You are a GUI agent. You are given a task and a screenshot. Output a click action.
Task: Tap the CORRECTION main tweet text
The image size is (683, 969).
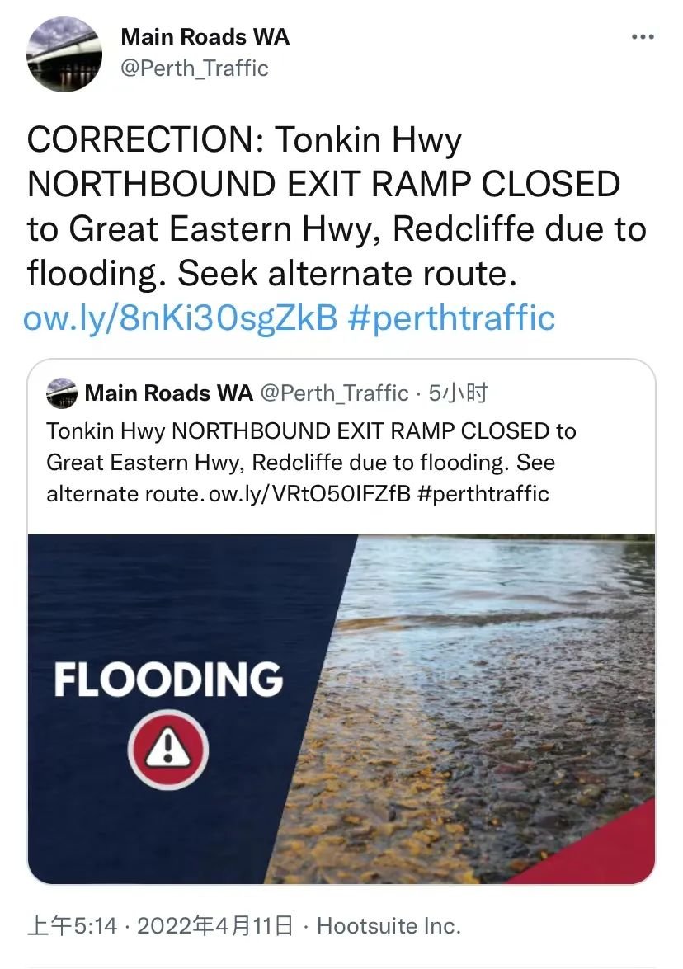337,206
